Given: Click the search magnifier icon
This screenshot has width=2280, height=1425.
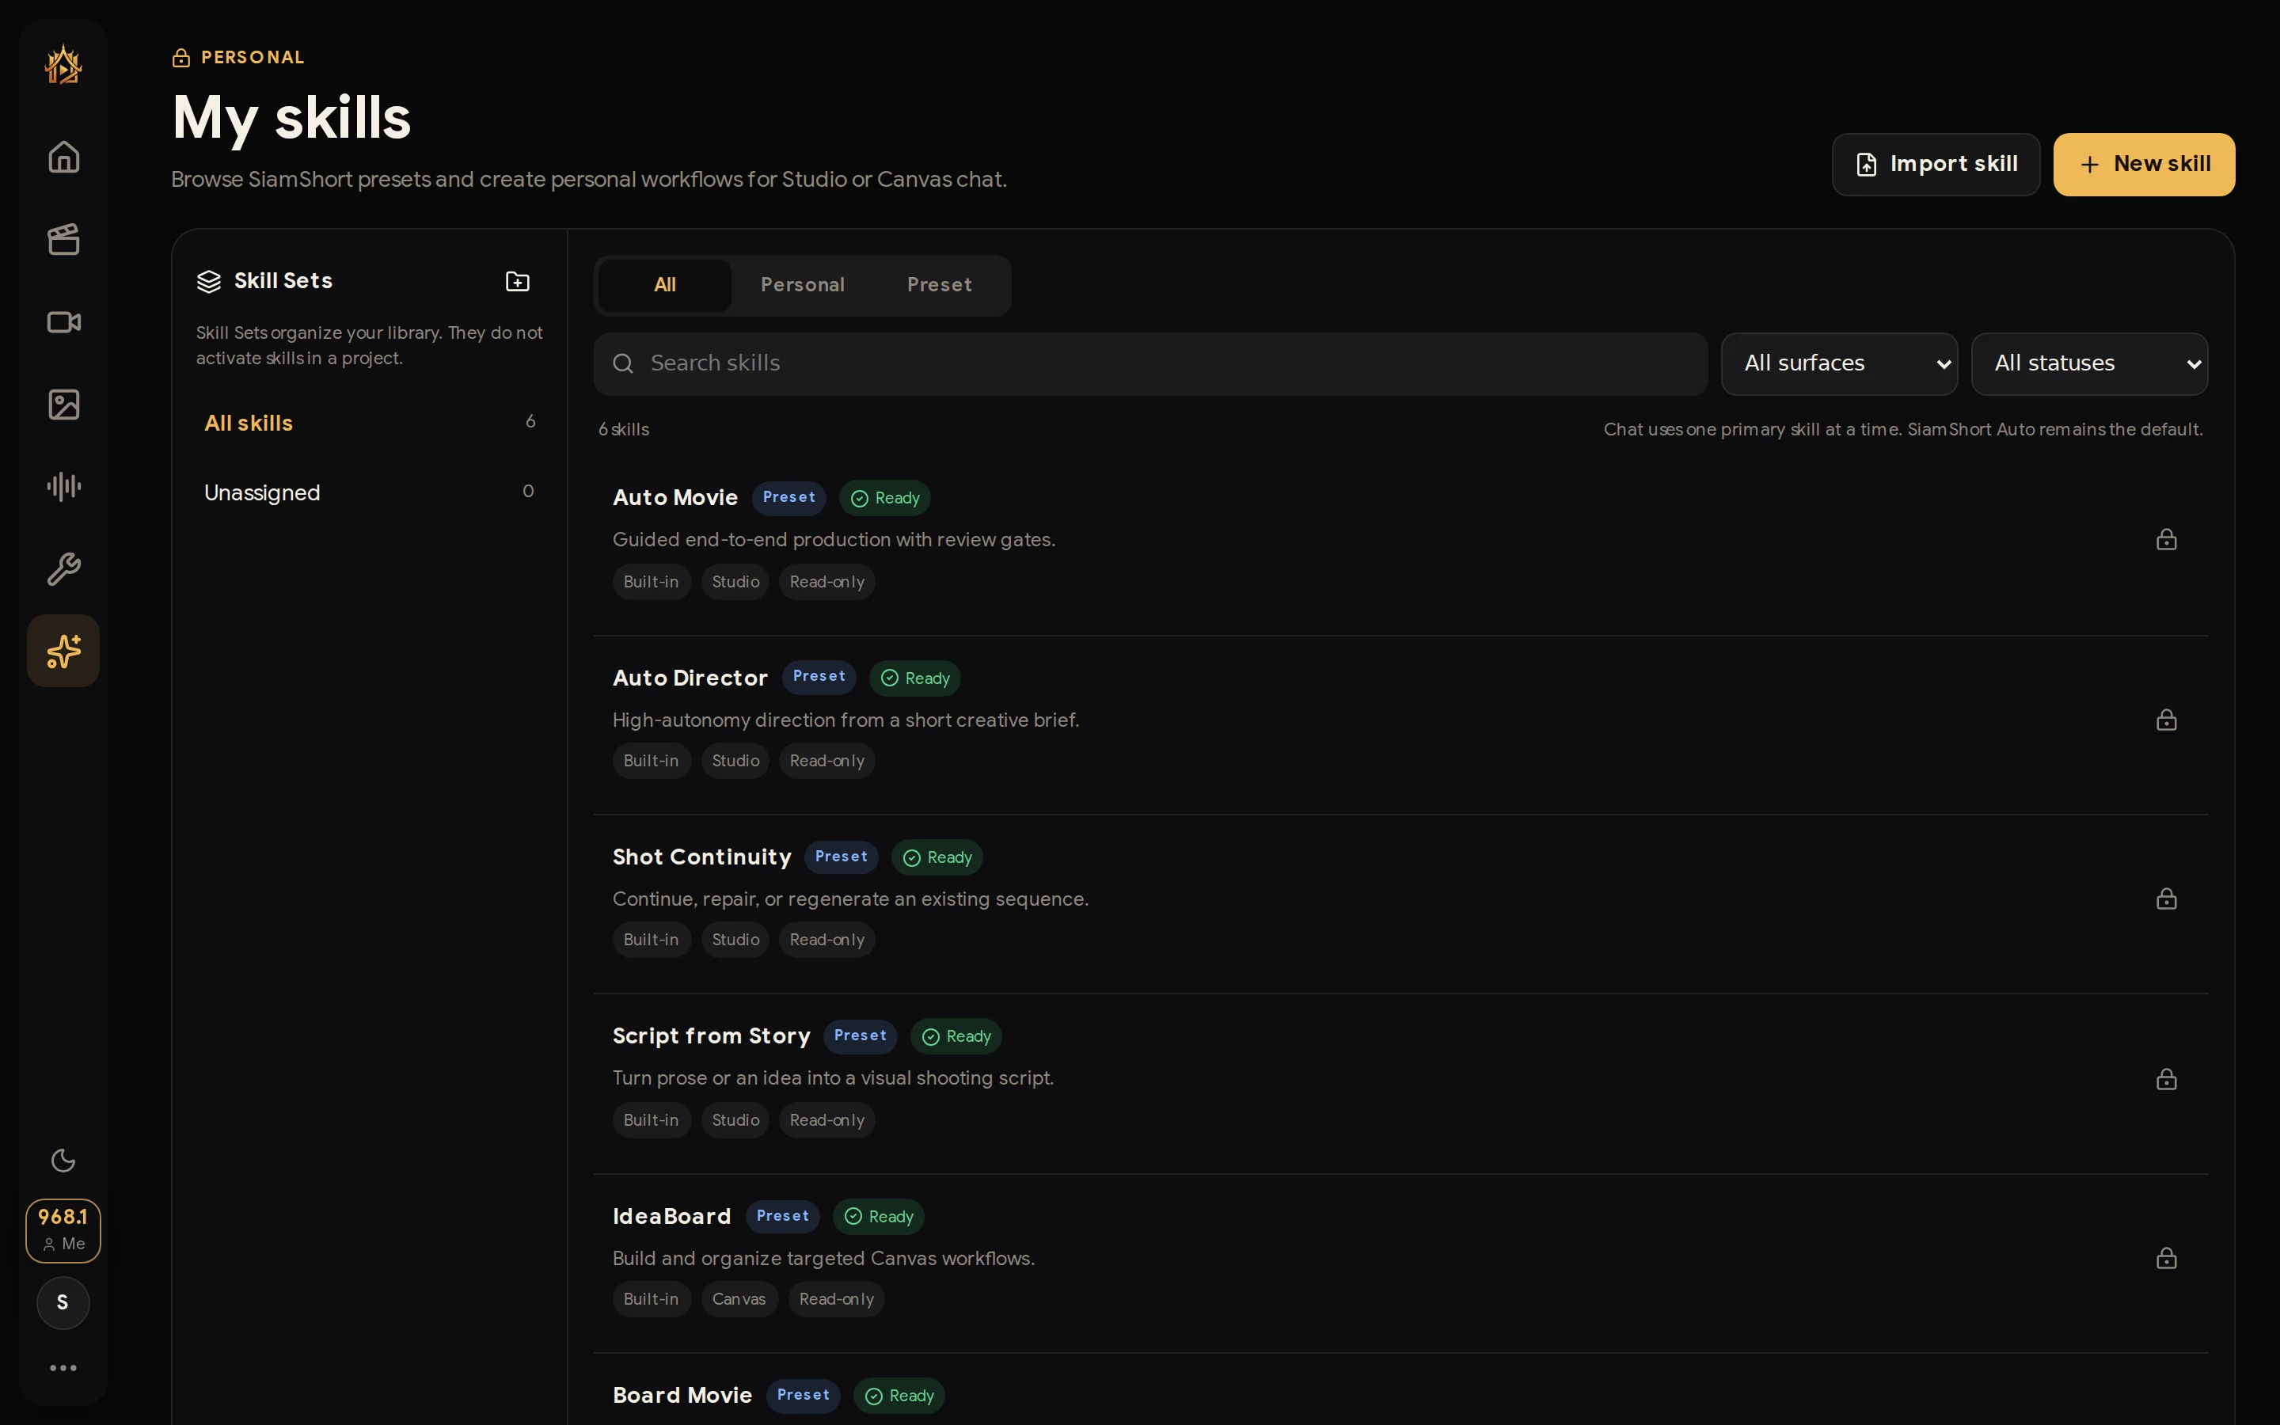Looking at the screenshot, I should [x=623, y=364].
